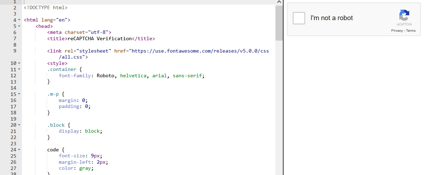Viewport: 428px width, 175px height.
Task: Fold the .m-p rule on line 15
Action: tap(19, 94)
